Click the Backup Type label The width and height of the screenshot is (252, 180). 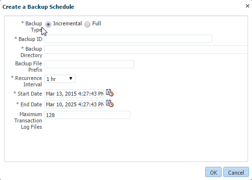pyautogui.click(x=32, y=27)
